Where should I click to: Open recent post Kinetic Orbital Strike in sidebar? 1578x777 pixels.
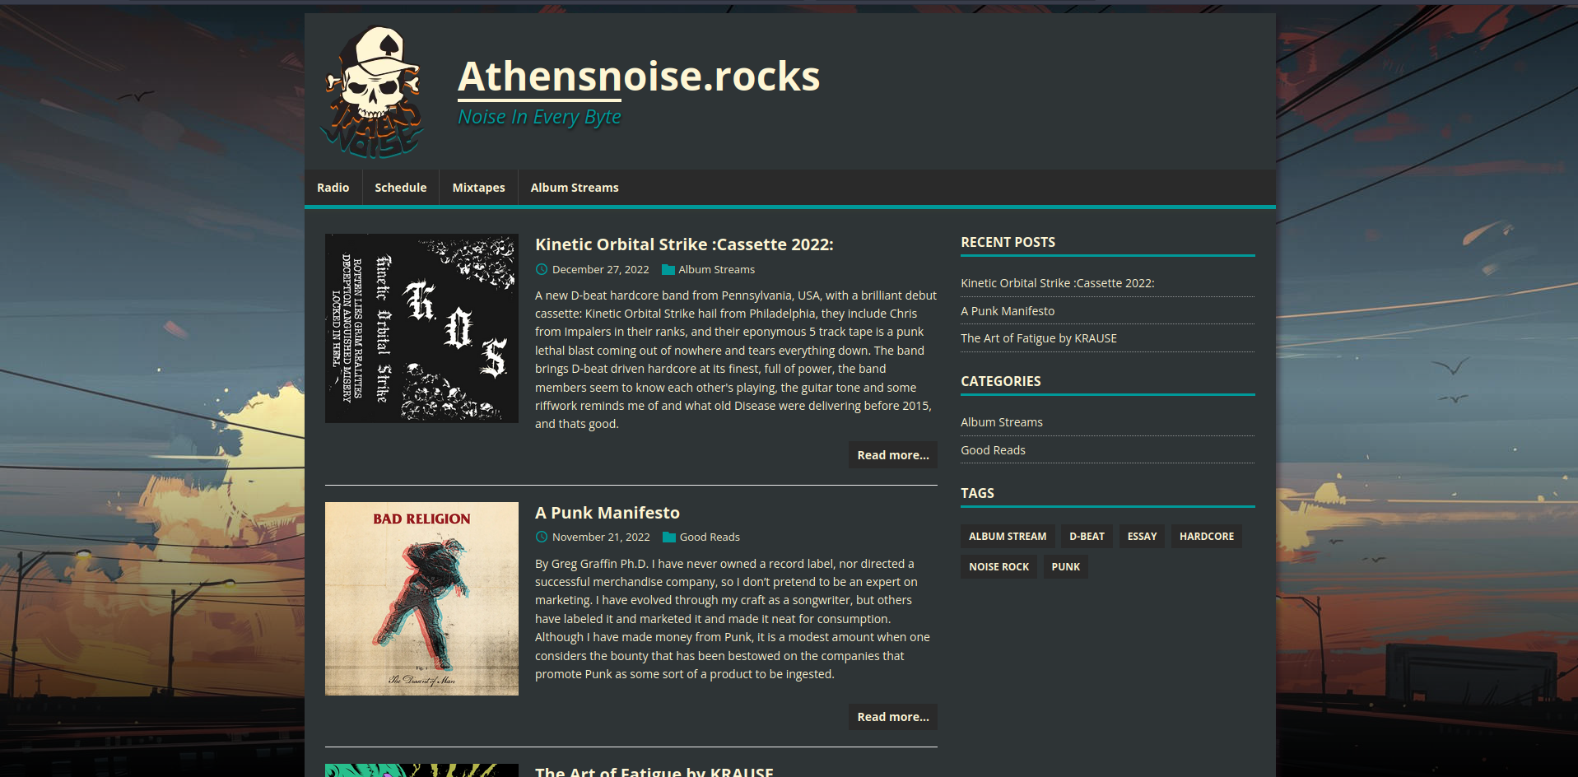click(x=1058, y=283)
